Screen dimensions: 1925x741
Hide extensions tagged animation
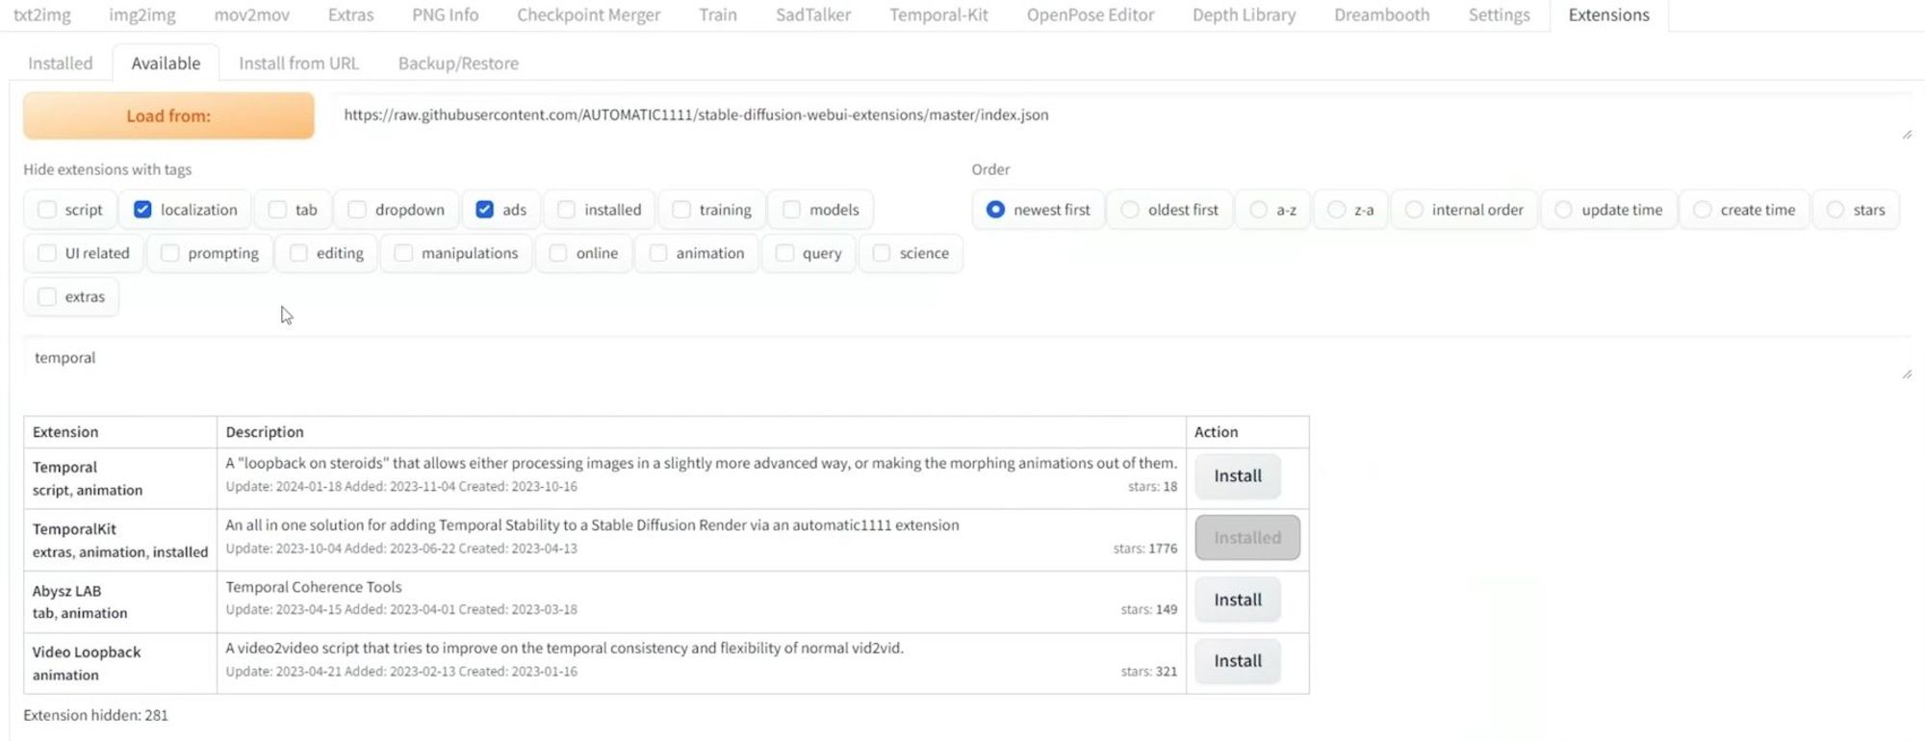click(x=658, y=253)
